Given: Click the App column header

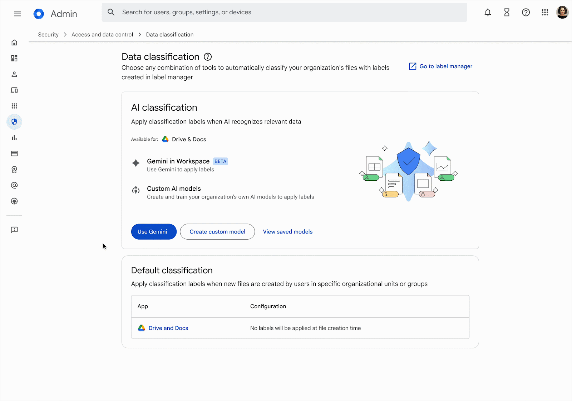Looking at the screenshot, I should pos(143,306).
